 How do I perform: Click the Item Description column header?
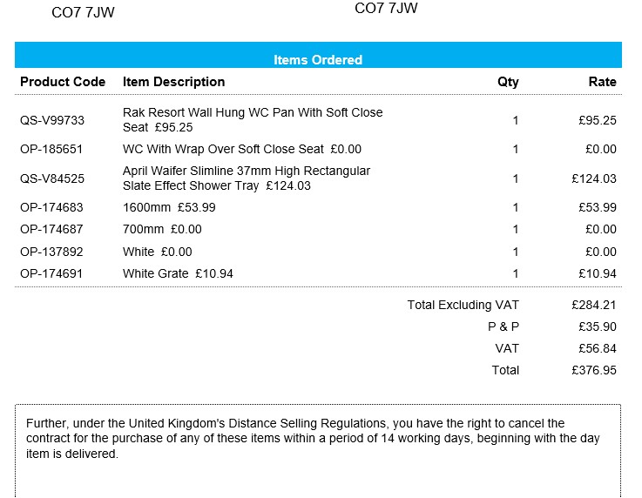point(173,82)
